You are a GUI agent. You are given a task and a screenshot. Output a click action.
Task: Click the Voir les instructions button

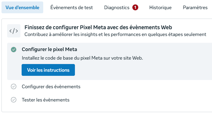tap(48, 70)
